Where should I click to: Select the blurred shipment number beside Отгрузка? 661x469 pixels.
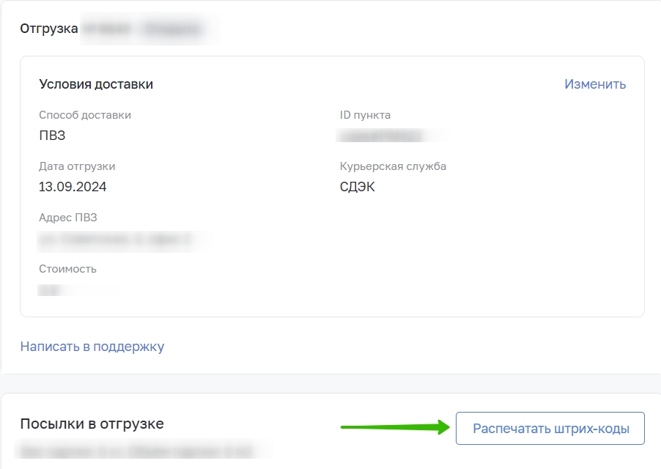click(149, 29)
